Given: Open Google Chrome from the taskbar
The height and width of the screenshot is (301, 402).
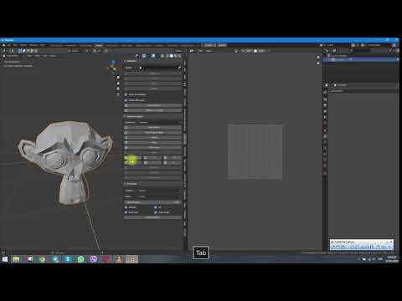Looking at the screenshot, I should click(42, 259).
